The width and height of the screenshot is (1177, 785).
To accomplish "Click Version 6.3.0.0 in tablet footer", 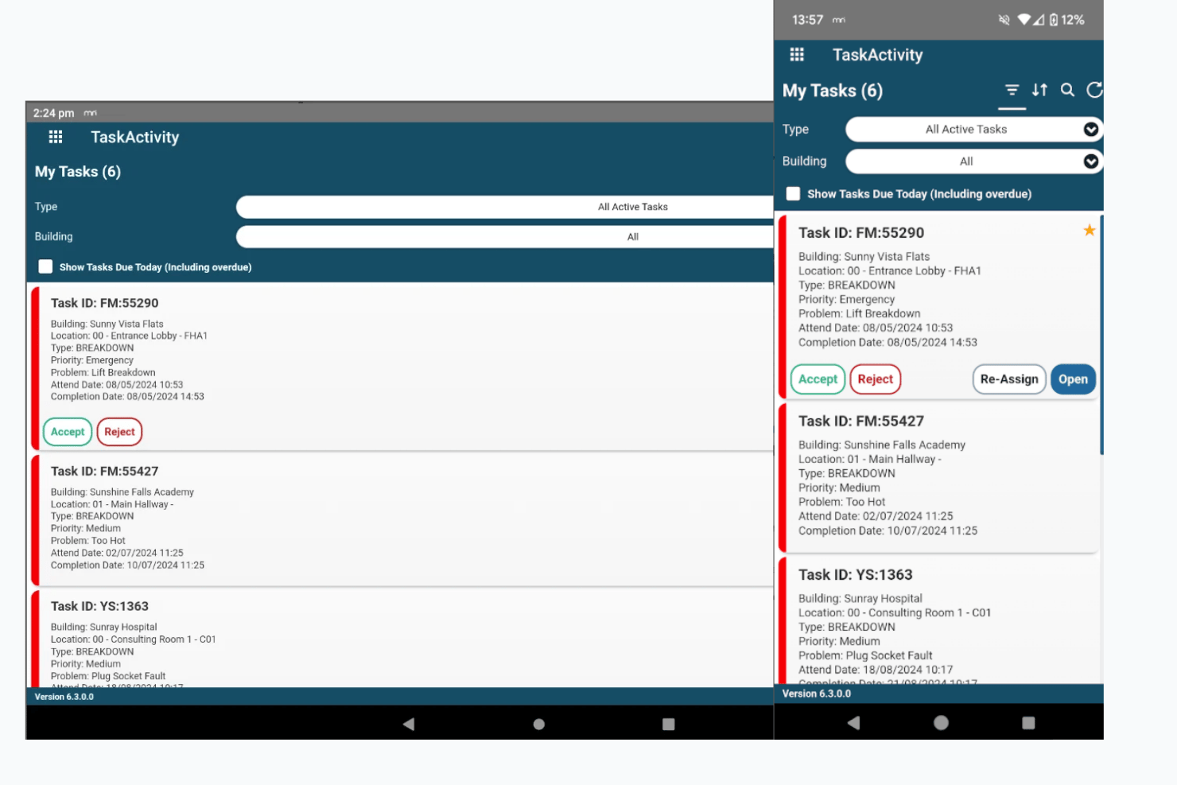I will [x=64, y=697].
